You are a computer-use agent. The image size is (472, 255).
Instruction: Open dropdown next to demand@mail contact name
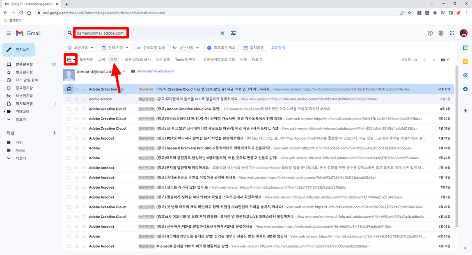(124, 72)
